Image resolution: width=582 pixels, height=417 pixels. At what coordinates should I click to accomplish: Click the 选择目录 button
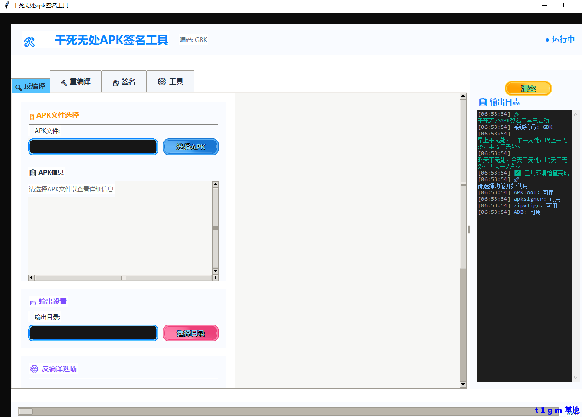(x=191, y=333)
